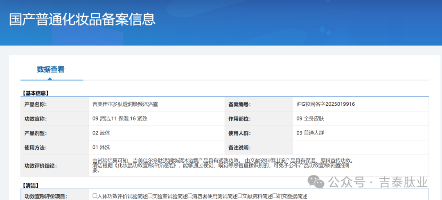Screen dimensions: 442x200
Task: Click the 【基本信息】 section heading
Action: pos(35,93)
